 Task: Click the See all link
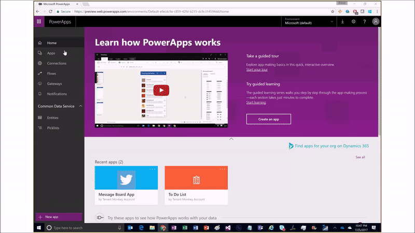tap(360, 157)
